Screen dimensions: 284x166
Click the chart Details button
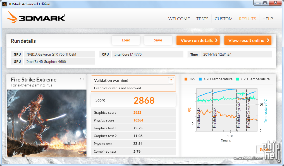265,149
